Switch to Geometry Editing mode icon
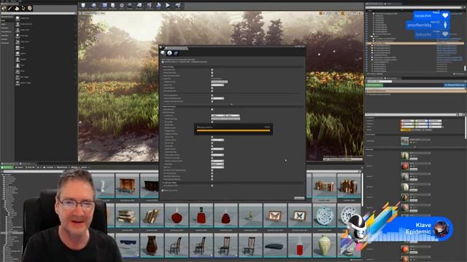The height and width of the screenshot is (262, 467). 30,8
